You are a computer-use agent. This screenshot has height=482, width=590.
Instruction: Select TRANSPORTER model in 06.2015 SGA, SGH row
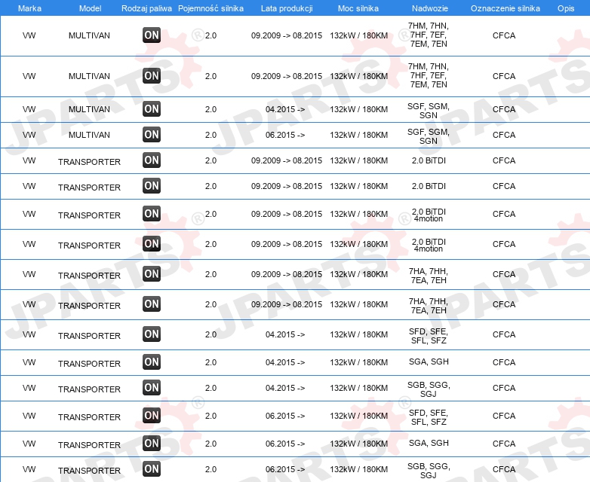(x=89, y=445)
